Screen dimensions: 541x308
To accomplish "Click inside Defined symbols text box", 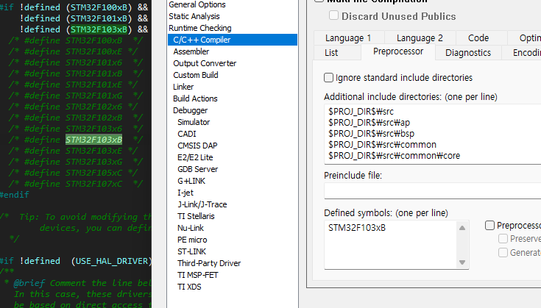I will 390,245.
